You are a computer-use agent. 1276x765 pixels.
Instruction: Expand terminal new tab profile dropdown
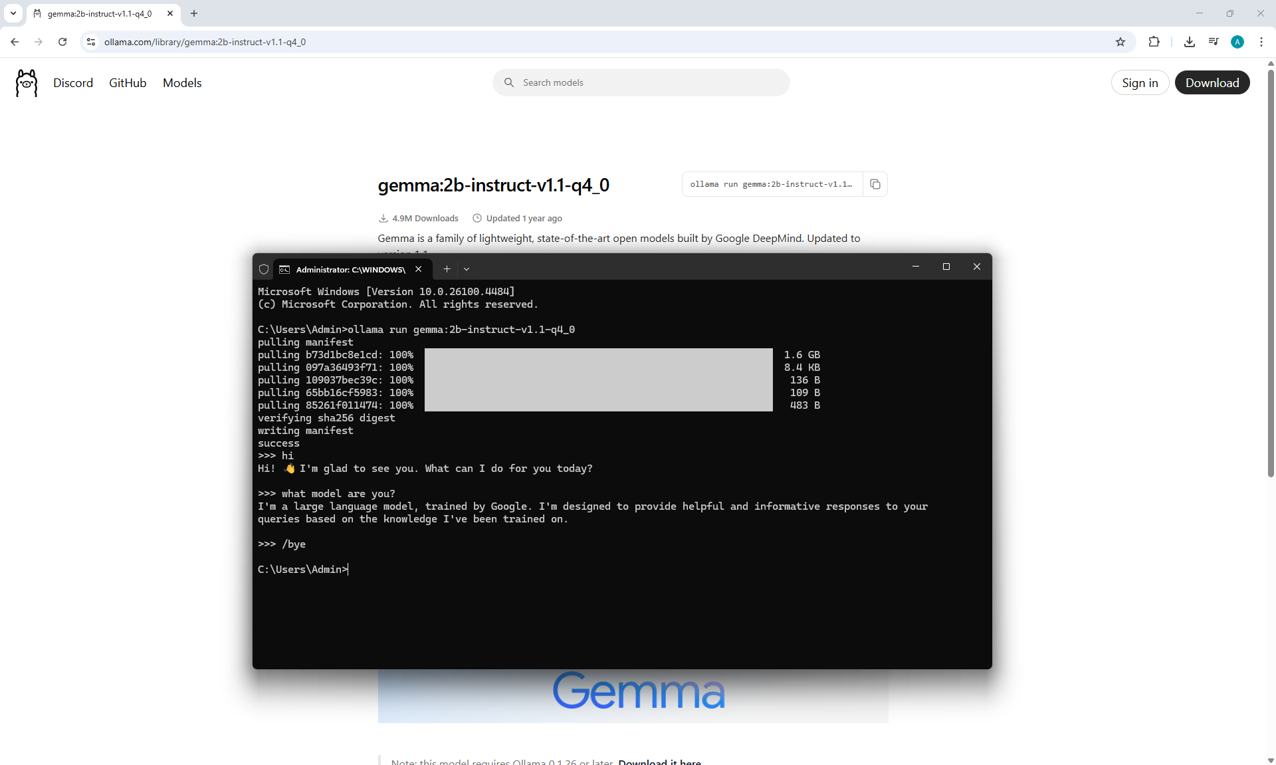click(467, 269)
